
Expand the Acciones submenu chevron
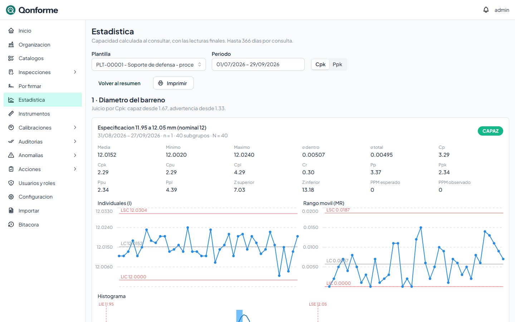tap(75, 169)
